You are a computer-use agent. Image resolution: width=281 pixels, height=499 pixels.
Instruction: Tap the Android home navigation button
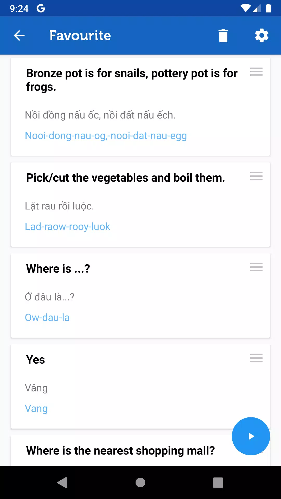(140, 483)
